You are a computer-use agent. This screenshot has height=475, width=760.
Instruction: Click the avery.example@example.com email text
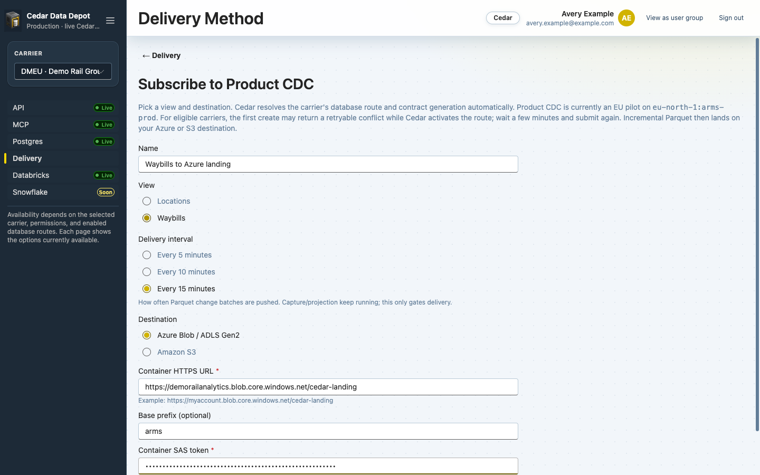[570, 23]
